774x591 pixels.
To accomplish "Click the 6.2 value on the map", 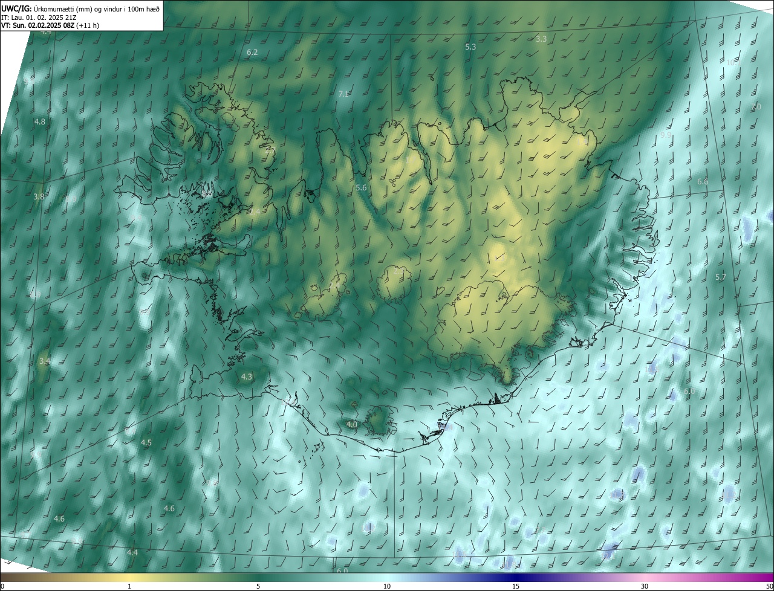I will pyautogui.click(x=252, y=53).
